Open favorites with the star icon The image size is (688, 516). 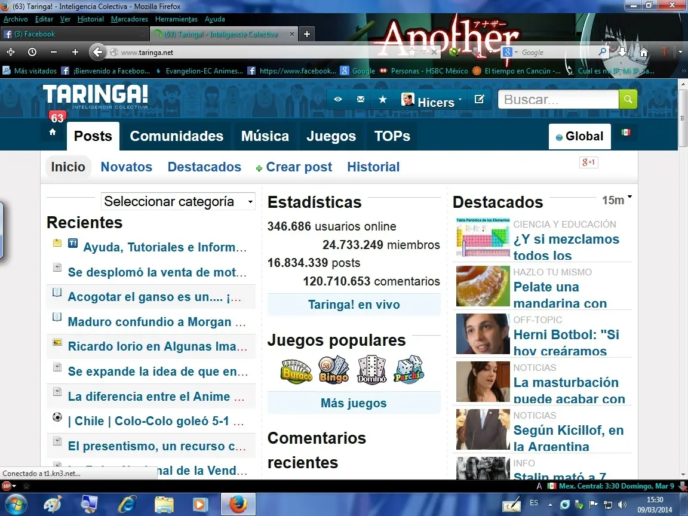pyautogui.click(x=382, y=99)
